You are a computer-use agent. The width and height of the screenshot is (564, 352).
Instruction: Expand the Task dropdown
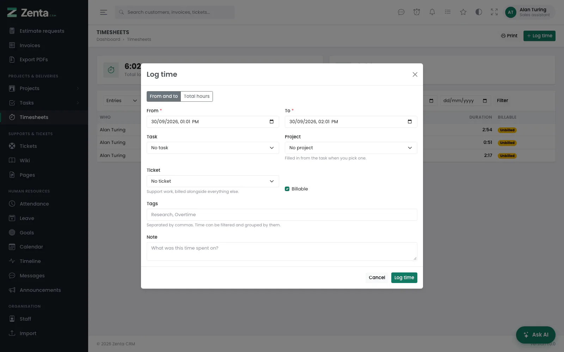click(x=213, y=148)
